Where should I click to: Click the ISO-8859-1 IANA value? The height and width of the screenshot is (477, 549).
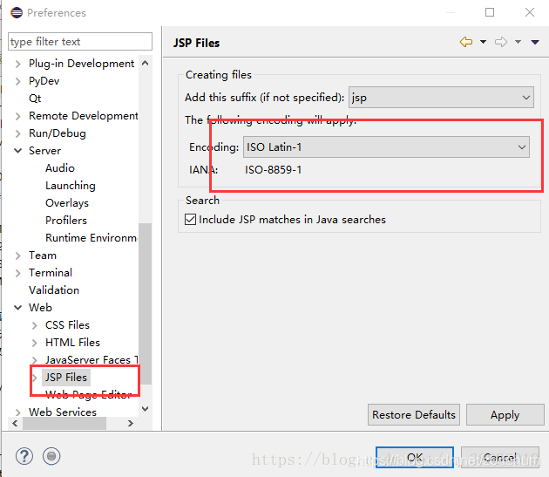tap(273, 170)
